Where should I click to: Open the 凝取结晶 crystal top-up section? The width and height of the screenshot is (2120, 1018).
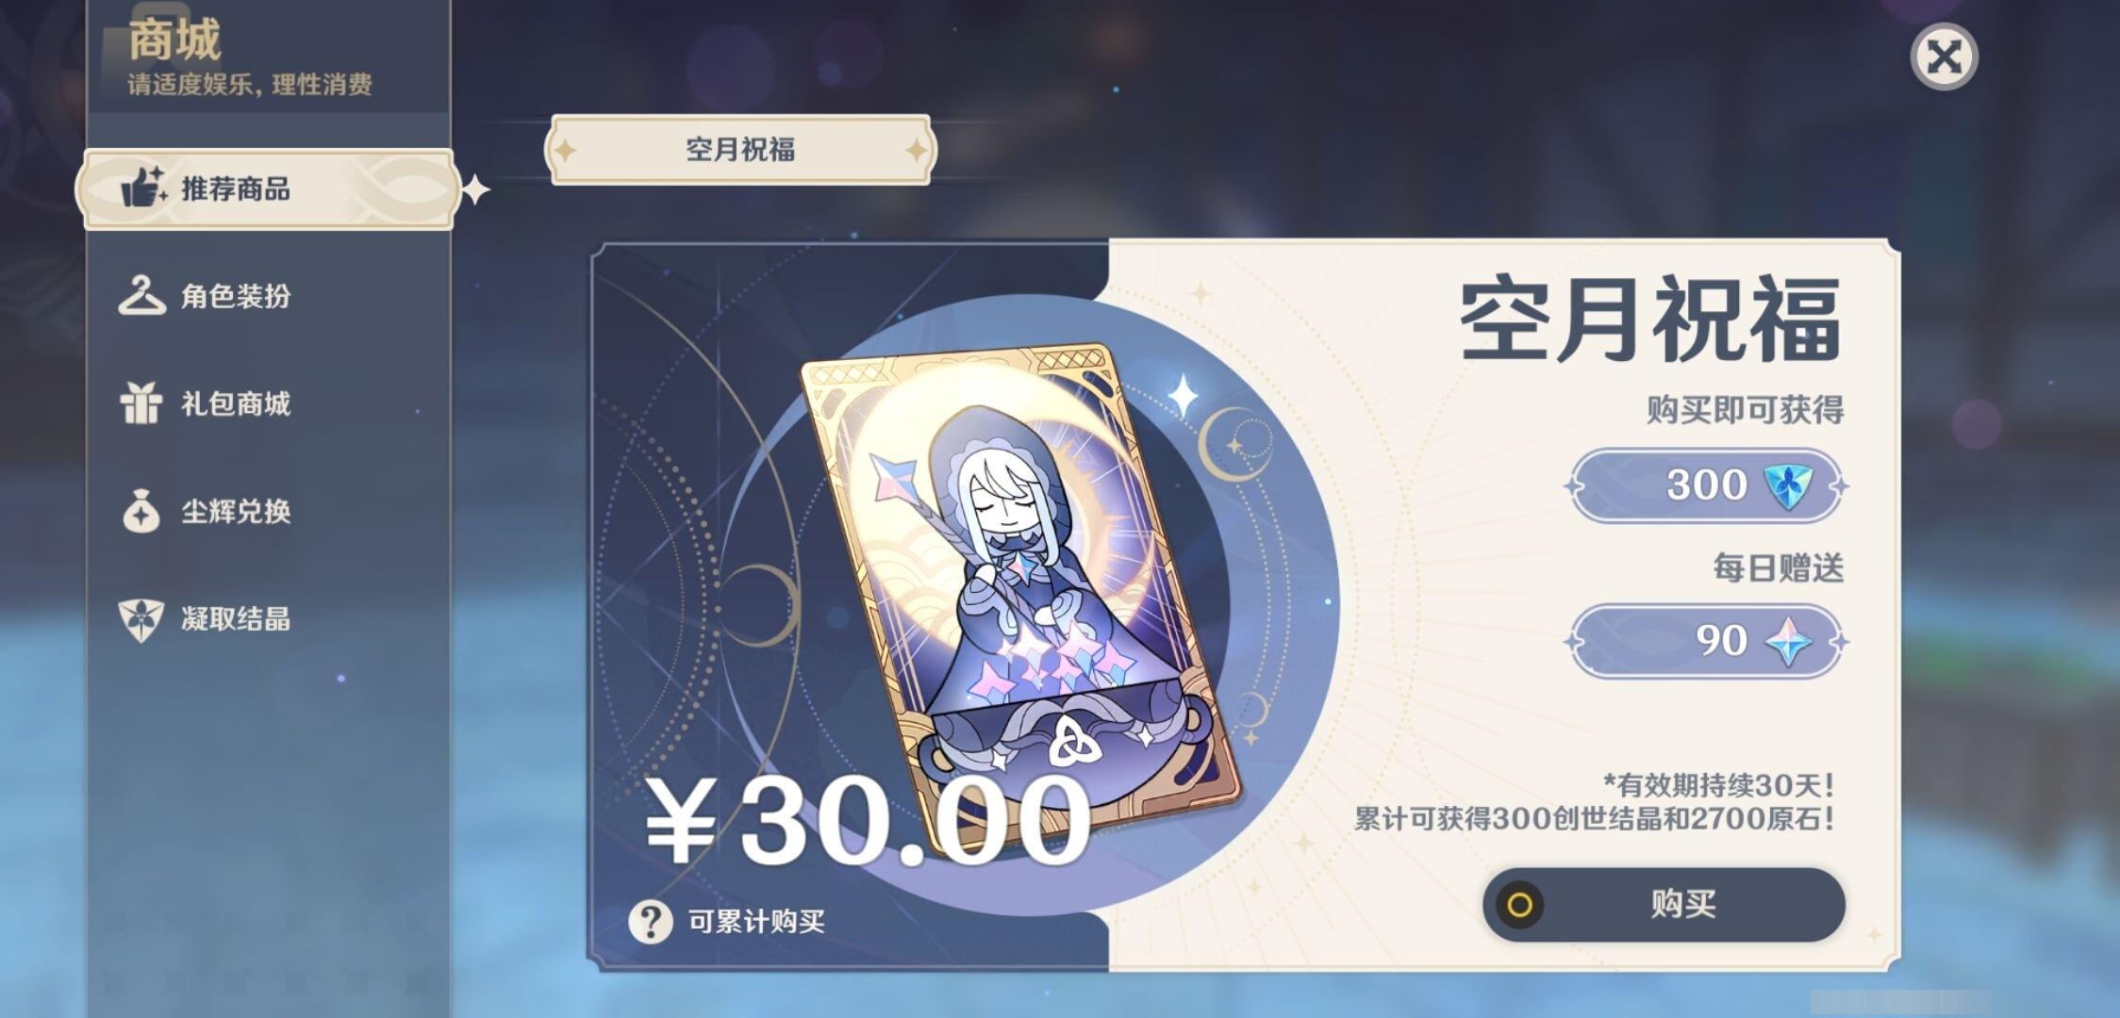(x=269, y=619)
